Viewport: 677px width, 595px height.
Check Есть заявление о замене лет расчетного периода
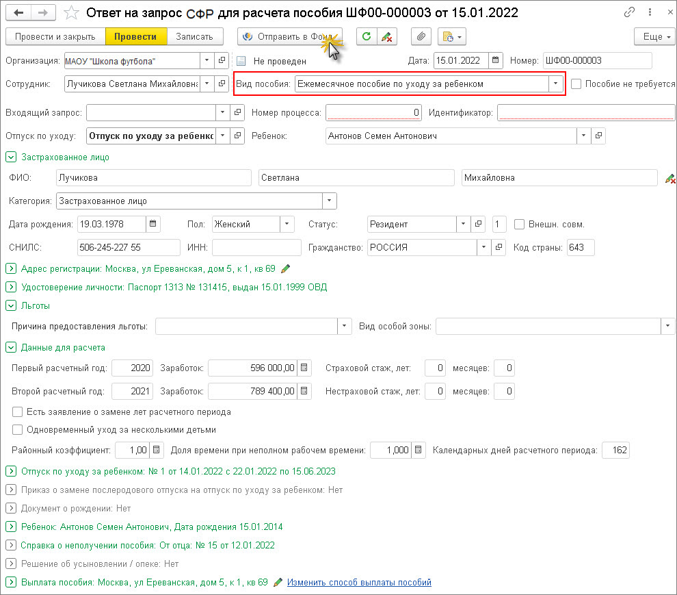point(17,412)
